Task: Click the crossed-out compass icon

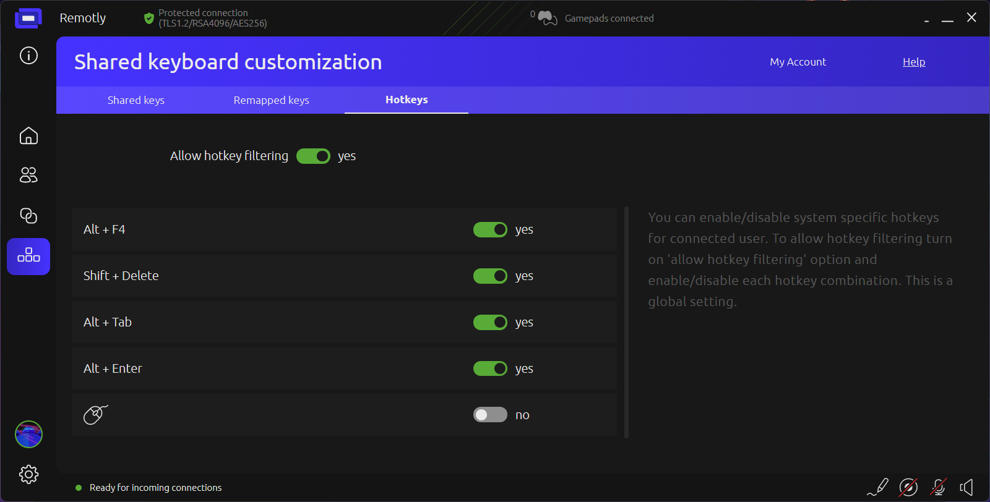Action: coord(908,487)
